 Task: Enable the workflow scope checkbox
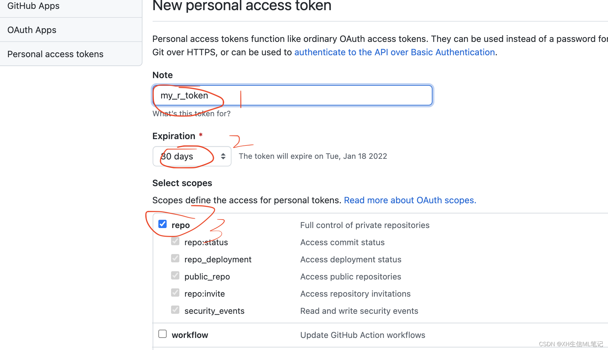pyautogui.click(x=162, y=334)
